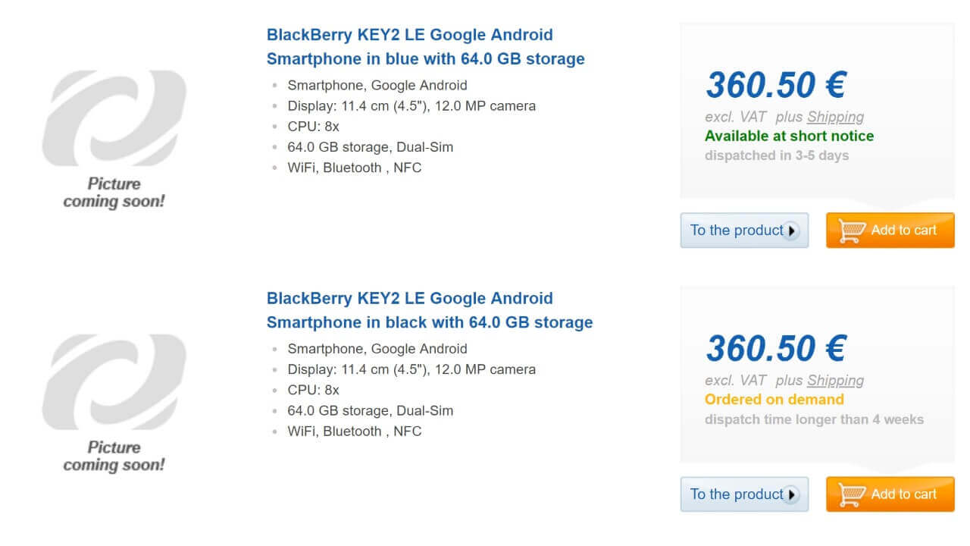Viewport: 970px width, 546px height.
Task: Add the blue KEY2 LE to cart
Action: point(903,231)
